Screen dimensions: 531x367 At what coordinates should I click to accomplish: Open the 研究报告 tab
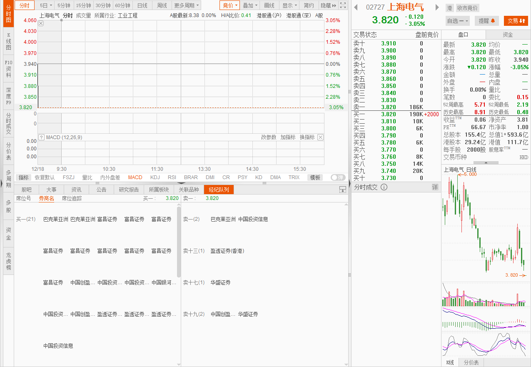coord(129,190)
